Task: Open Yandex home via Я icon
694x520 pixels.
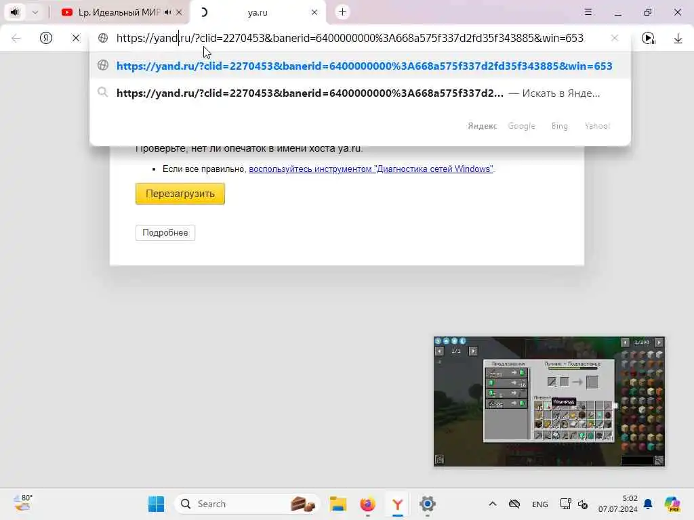Action: click(x=45, y=38)
